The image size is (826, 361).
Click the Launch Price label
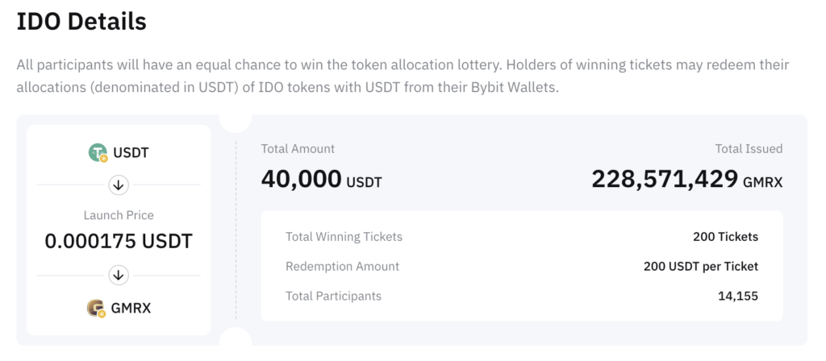pyautogui.click(x=119, y=215)
